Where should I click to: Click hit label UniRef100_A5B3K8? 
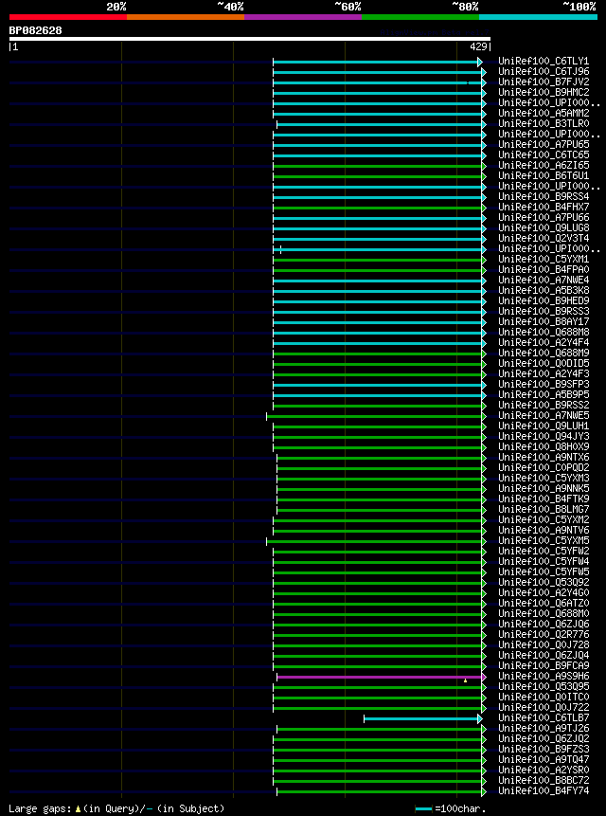544,290
